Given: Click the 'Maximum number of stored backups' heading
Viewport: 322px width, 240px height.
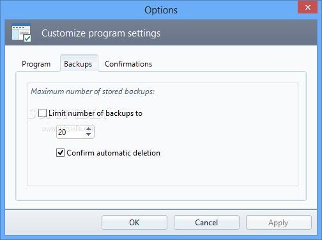Looking at the screenshot, I should point(93,92).
